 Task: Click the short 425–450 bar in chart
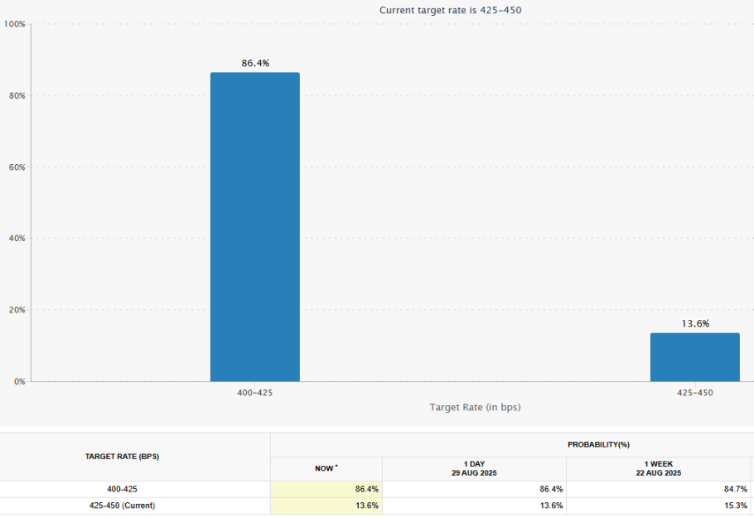click(x=694, y=356)
